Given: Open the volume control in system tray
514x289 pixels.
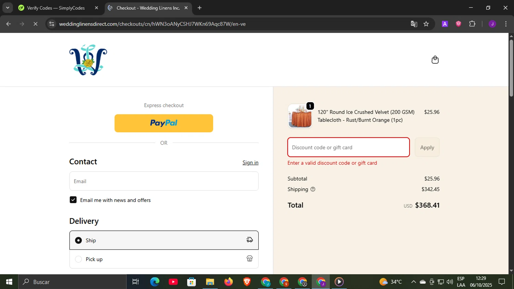Looking at the screenshot, I should (450, 282).
